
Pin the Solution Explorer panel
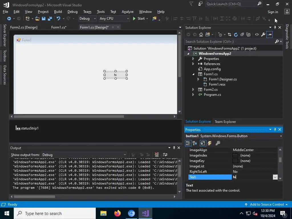(x=275, y=27)
